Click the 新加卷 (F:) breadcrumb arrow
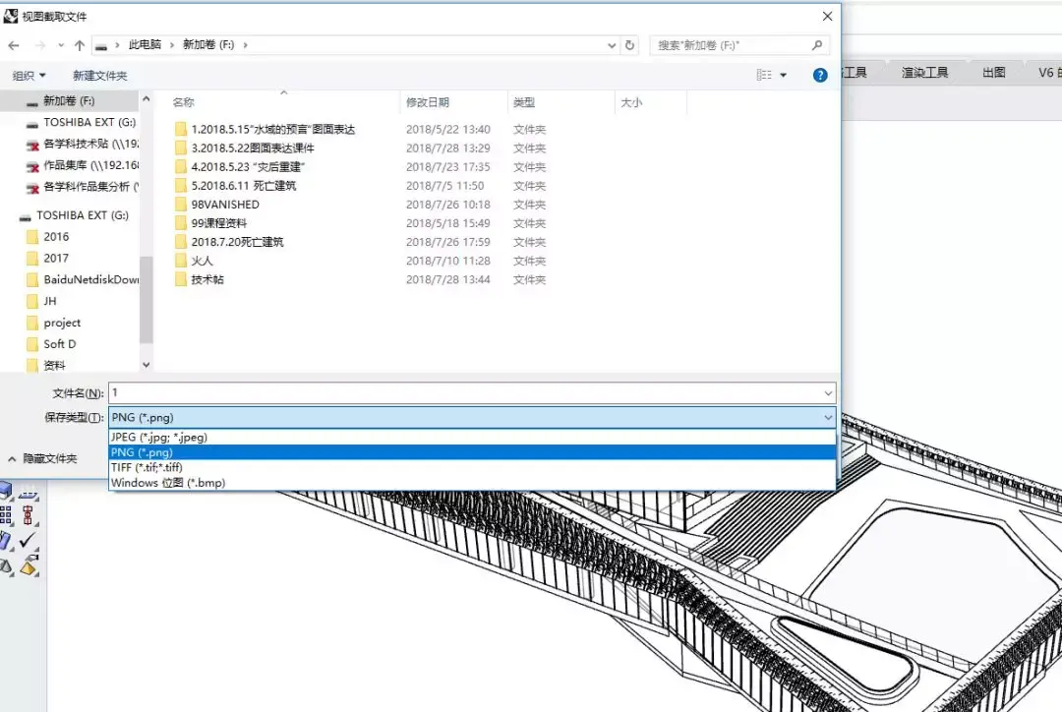 [x=245, y=44]
